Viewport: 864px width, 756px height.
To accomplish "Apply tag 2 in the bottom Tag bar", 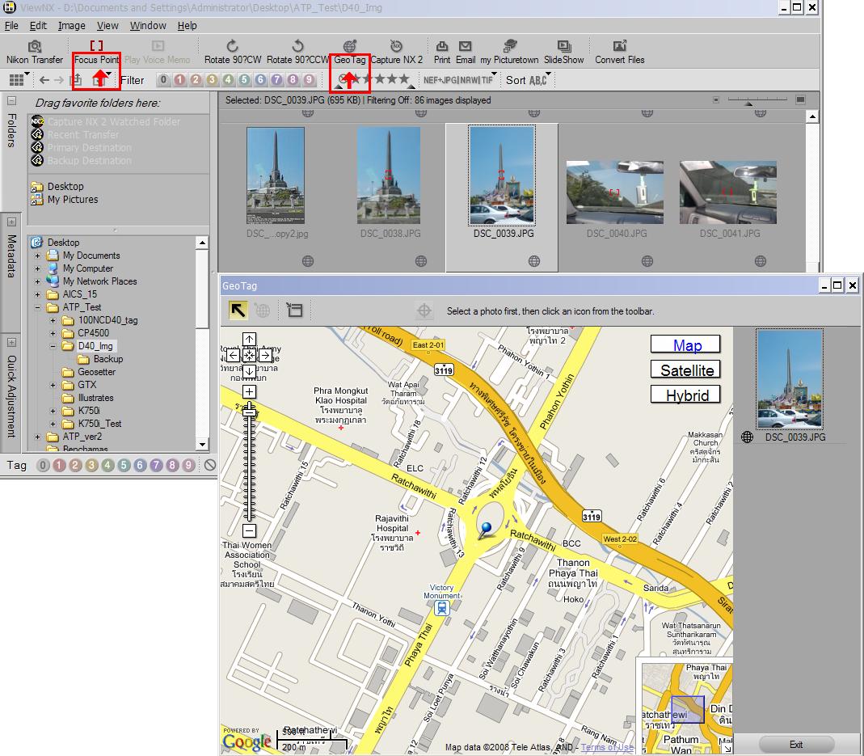I will point(75,466).
